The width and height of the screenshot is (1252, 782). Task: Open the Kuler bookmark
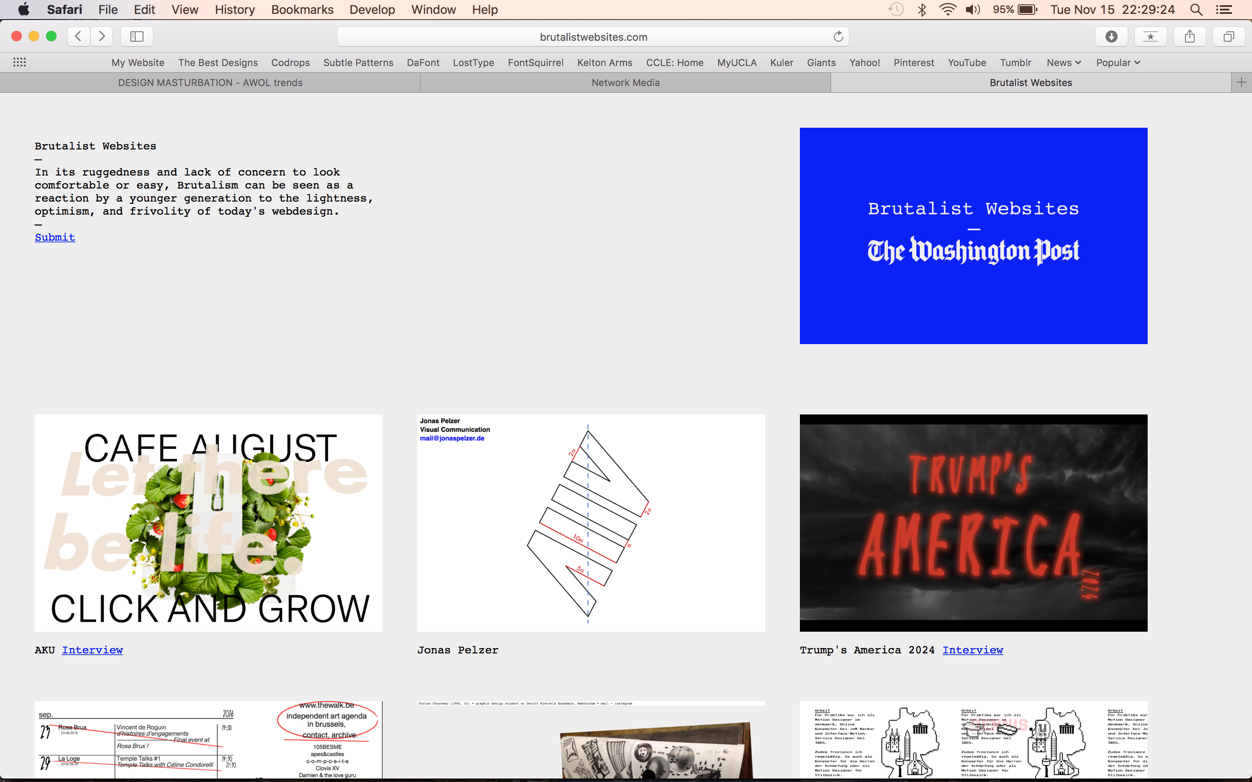point(781,63)
